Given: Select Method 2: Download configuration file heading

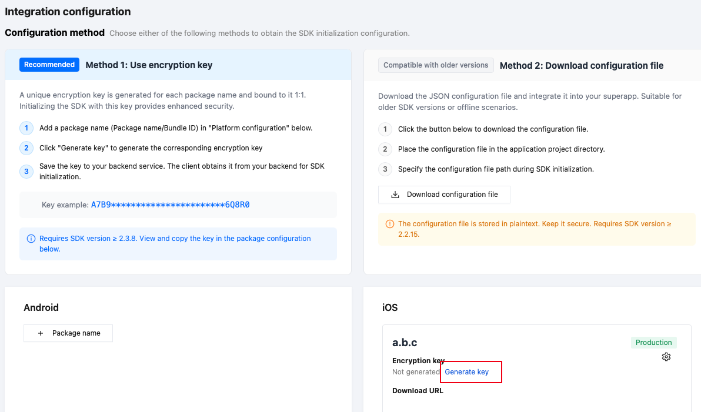Looking at the screenshot, I should click(582, 66).
